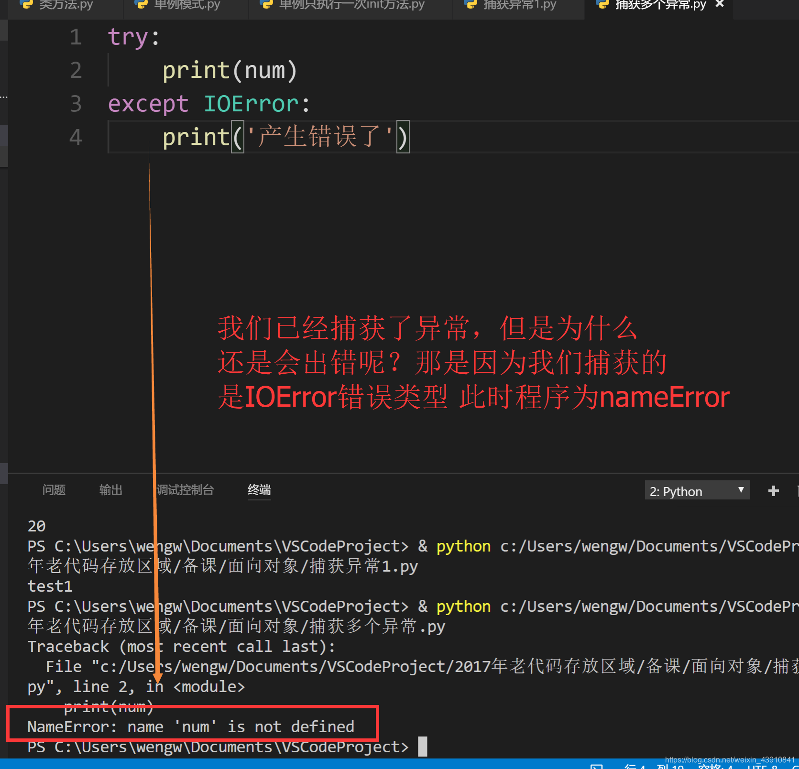Click the 'IOError' exception name

coord(252,104)
